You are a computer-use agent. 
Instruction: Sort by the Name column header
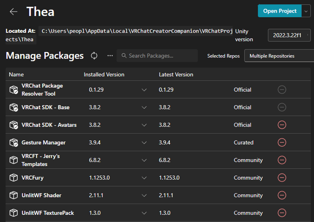[16, 75]
